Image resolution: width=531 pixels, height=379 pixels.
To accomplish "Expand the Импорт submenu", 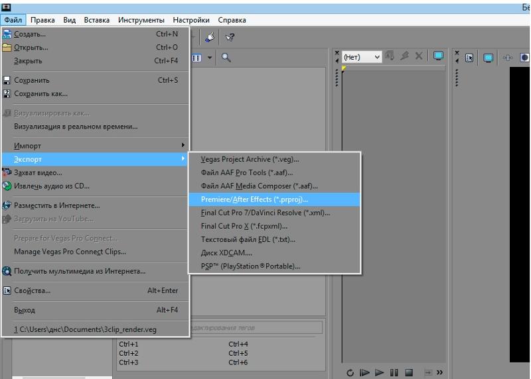I will 95,146.
